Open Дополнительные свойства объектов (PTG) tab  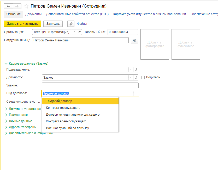pyautogui.click(x=77, y=14)
